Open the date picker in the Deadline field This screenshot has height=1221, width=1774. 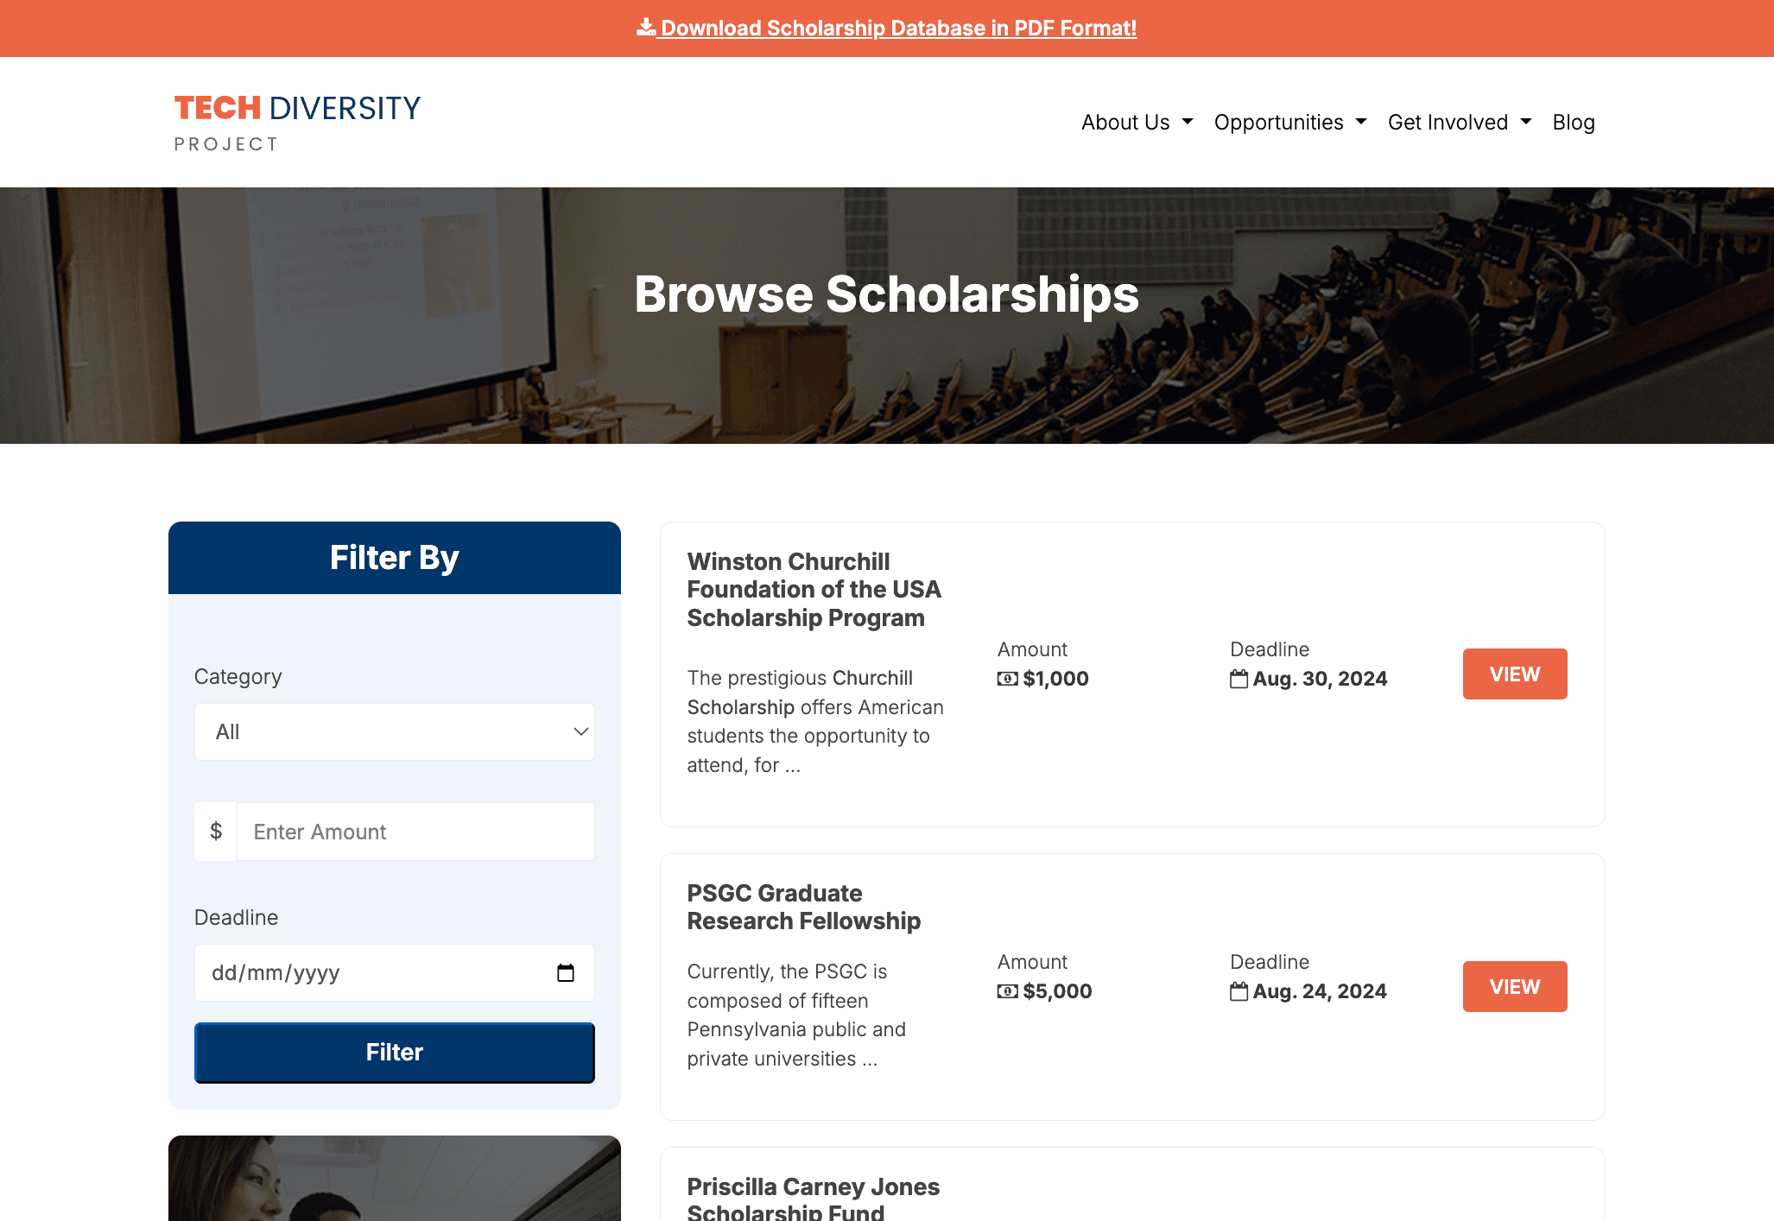[567, 972]
